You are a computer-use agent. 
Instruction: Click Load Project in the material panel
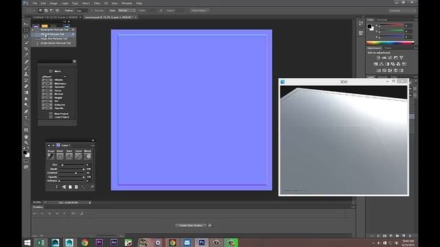(62, 117)
